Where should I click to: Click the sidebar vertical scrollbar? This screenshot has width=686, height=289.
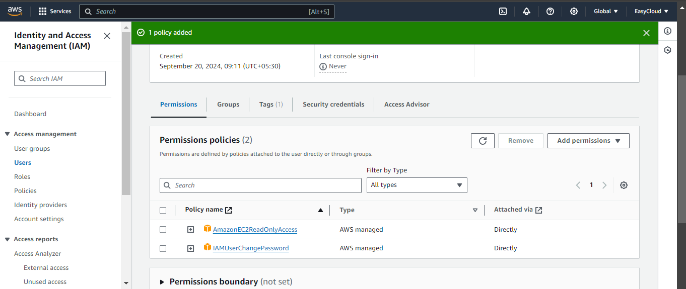(x=126, y=113)
